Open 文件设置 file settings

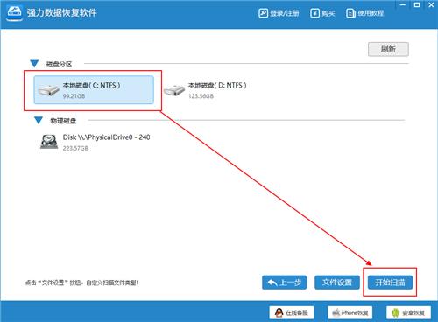pos(337,283)
